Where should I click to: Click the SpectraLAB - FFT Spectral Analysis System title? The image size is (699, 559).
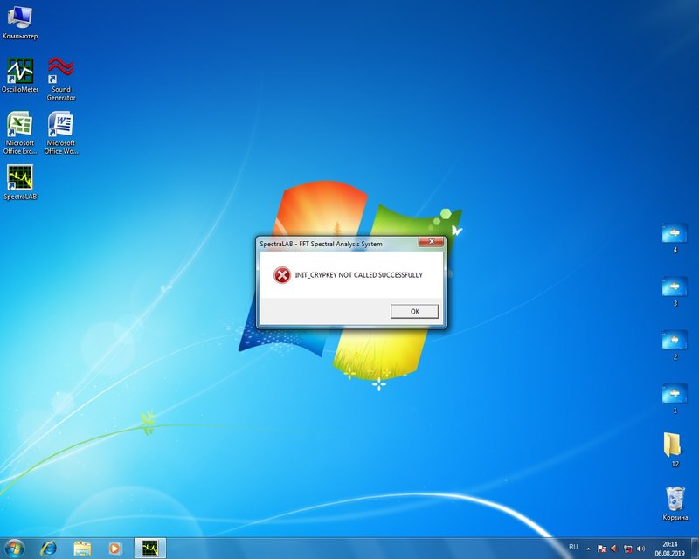(x=321, y=244)
